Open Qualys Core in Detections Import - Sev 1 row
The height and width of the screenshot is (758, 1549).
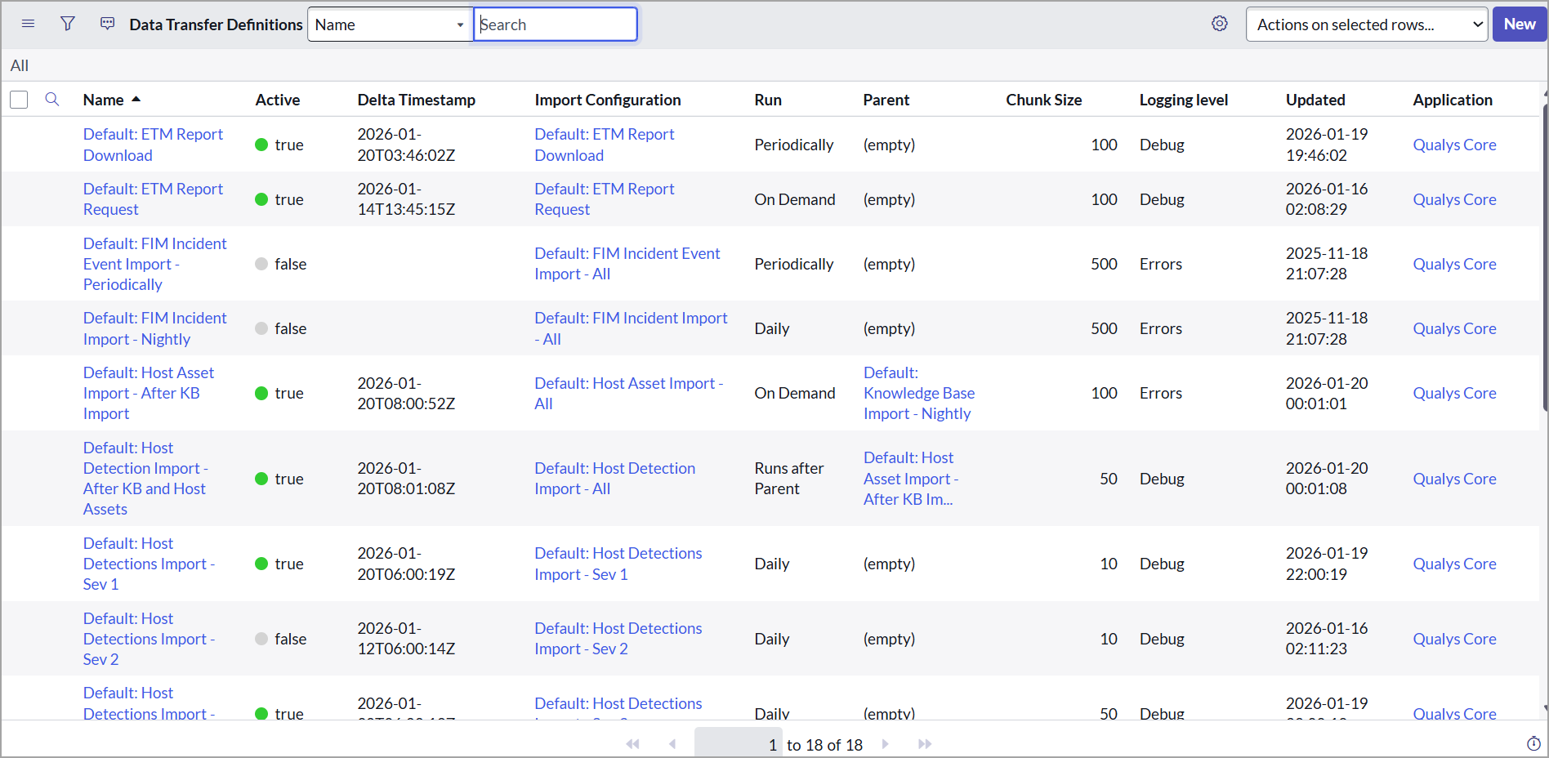pyautogui.click(x=1455, y=564)
